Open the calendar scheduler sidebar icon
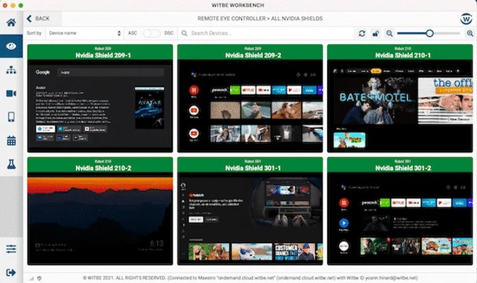This screenshot has width=477, height=283. click(x=11, y=141)
